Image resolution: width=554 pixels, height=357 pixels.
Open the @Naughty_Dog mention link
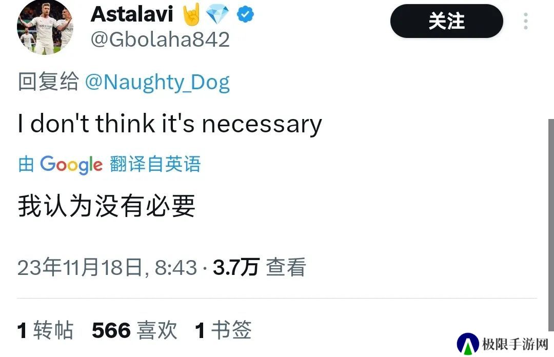click(157, 83)
